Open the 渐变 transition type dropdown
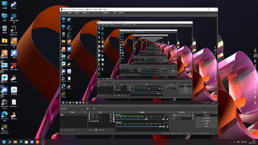This screenshot has width=258, height=145. click(181, 116)
